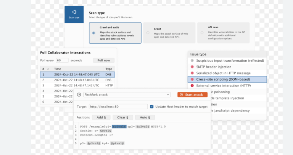Image resolution: width=293 pixels, height=155 pixels.
Task: Click the Type column header
Action: pos(109,69)
